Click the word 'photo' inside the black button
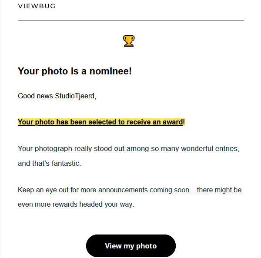This screenshot has width=261, height=258. coord(146,246)
